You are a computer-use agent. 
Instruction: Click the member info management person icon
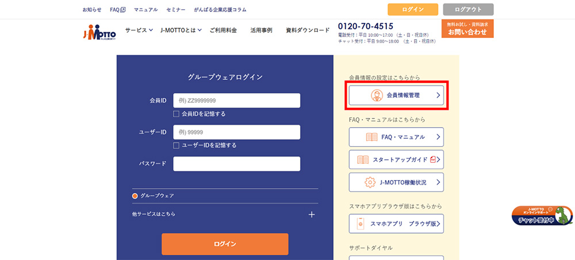pyautogui.click(x=377, y=95)
